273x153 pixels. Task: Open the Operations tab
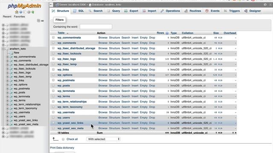(170, 11)
